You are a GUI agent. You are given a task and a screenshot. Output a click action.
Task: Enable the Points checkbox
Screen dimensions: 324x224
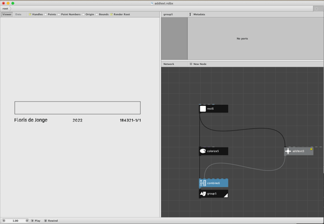[x=46, y=14]
